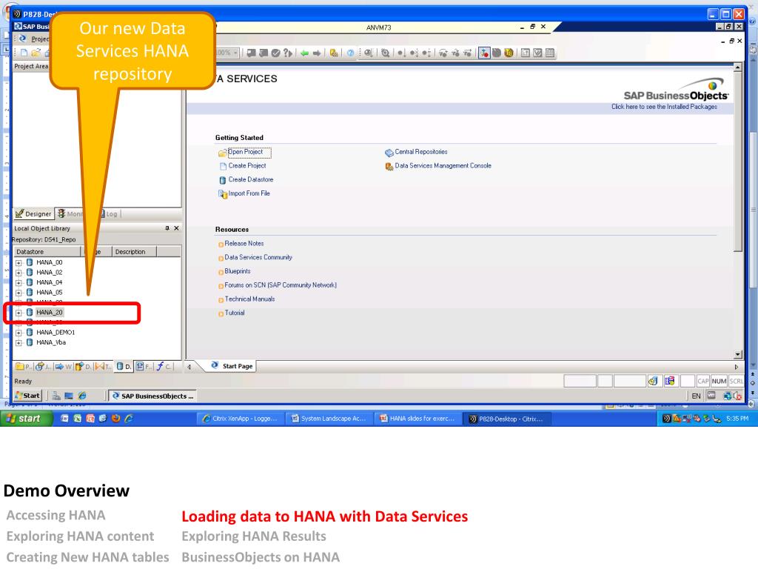
Task: Switch to the System Landscape taskbar window
Action: tap(329, 419)
